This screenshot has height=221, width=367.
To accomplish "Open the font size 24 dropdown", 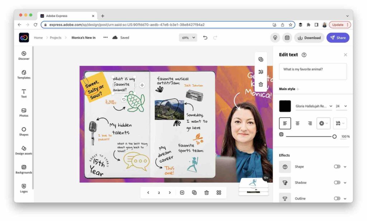I will tap(341, 106).
